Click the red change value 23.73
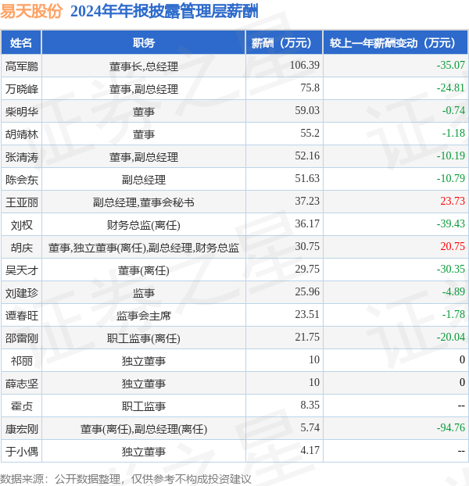469x486 pixels. [453, 201]
